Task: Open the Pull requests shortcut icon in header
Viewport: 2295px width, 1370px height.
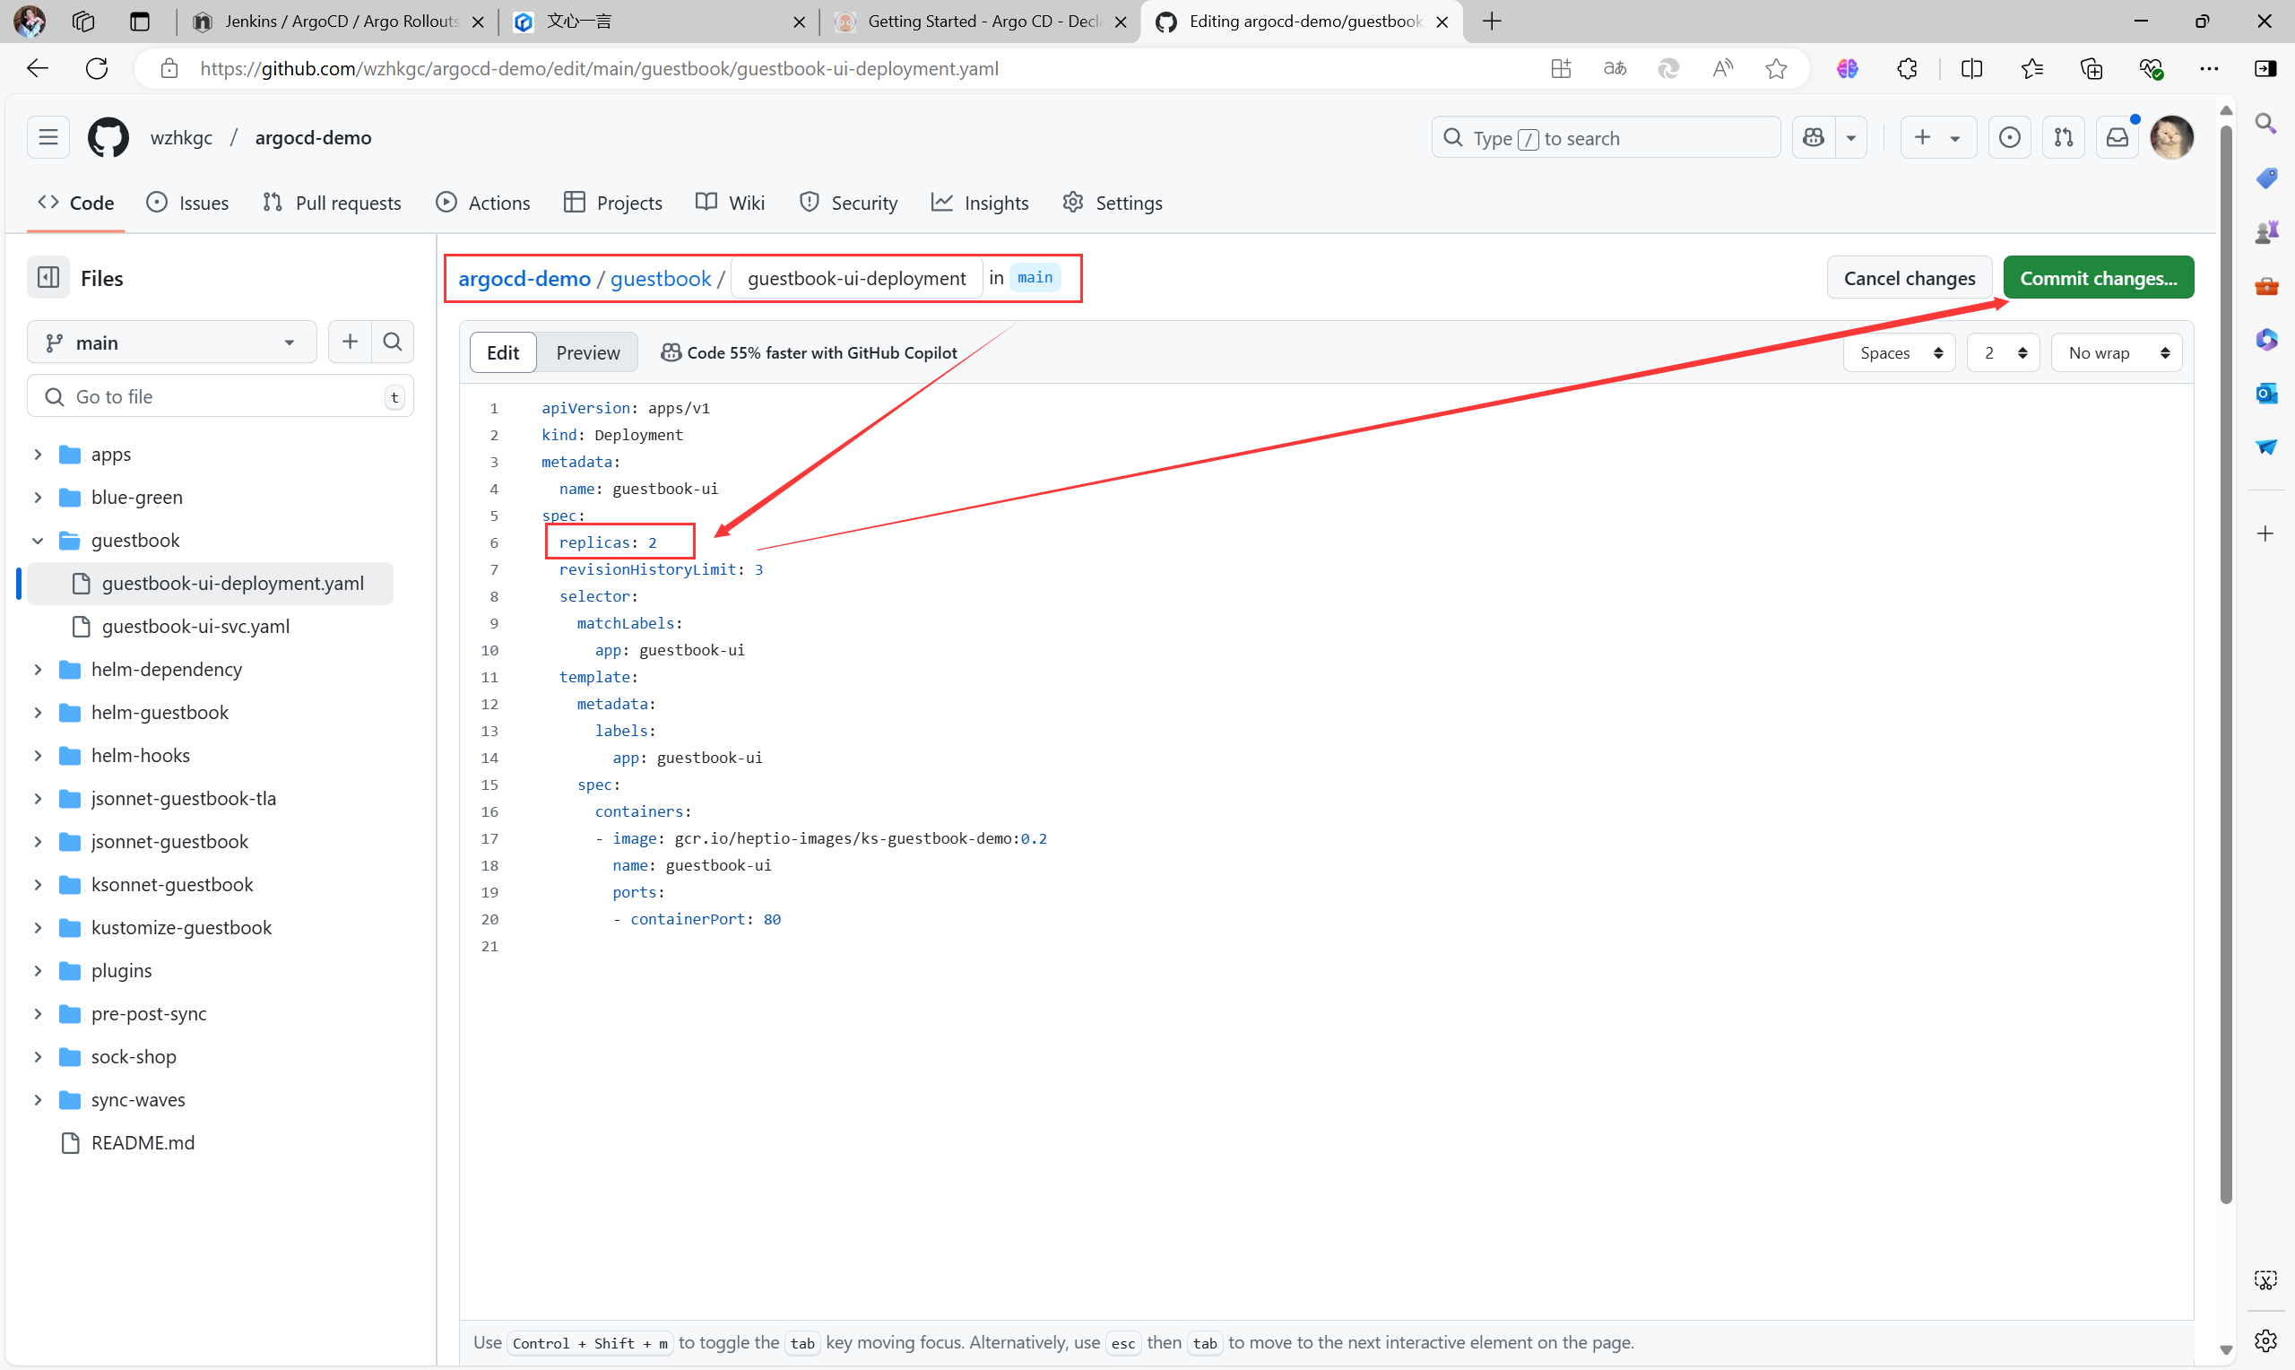Action: tap(2064, 137)
